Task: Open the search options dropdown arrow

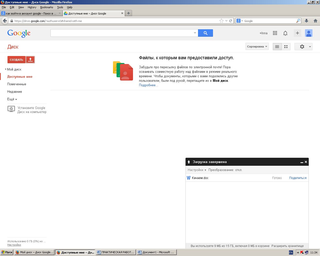Action: (195, 33)
